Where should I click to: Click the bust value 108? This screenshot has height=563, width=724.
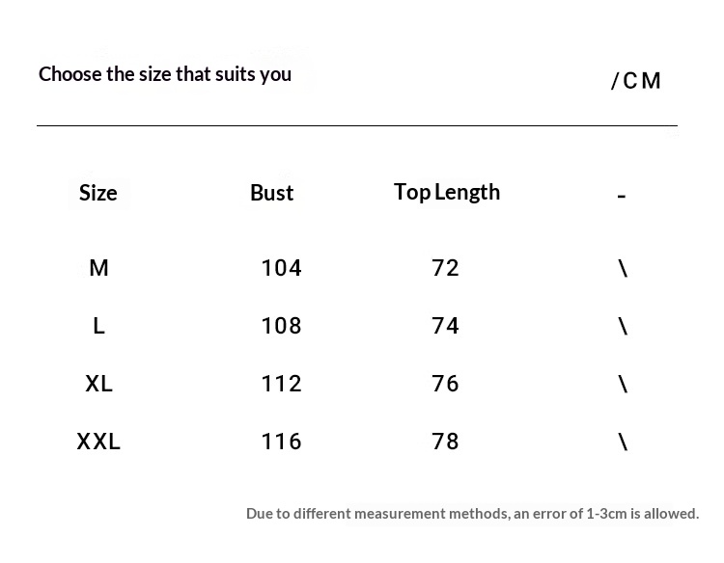tap(281, 326)
